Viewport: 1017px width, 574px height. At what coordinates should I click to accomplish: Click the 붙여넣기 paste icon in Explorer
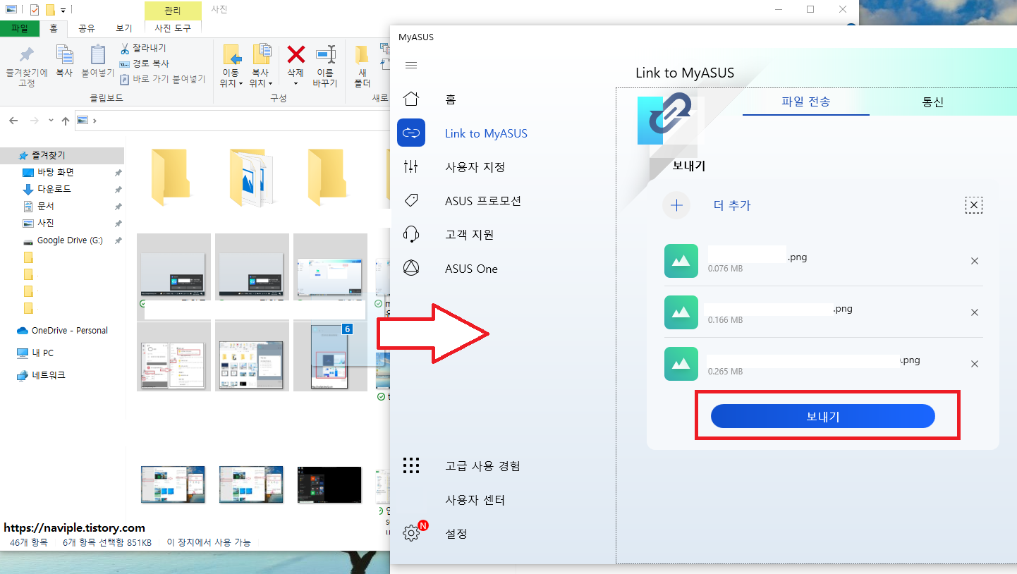click(x=98, y=55)
